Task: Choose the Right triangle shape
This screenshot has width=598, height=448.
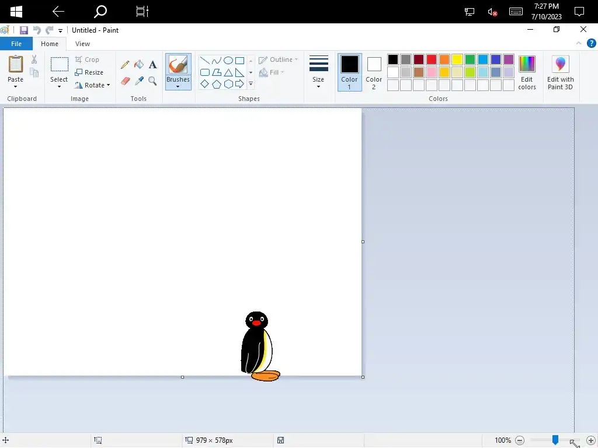Action: pos(239,72)
